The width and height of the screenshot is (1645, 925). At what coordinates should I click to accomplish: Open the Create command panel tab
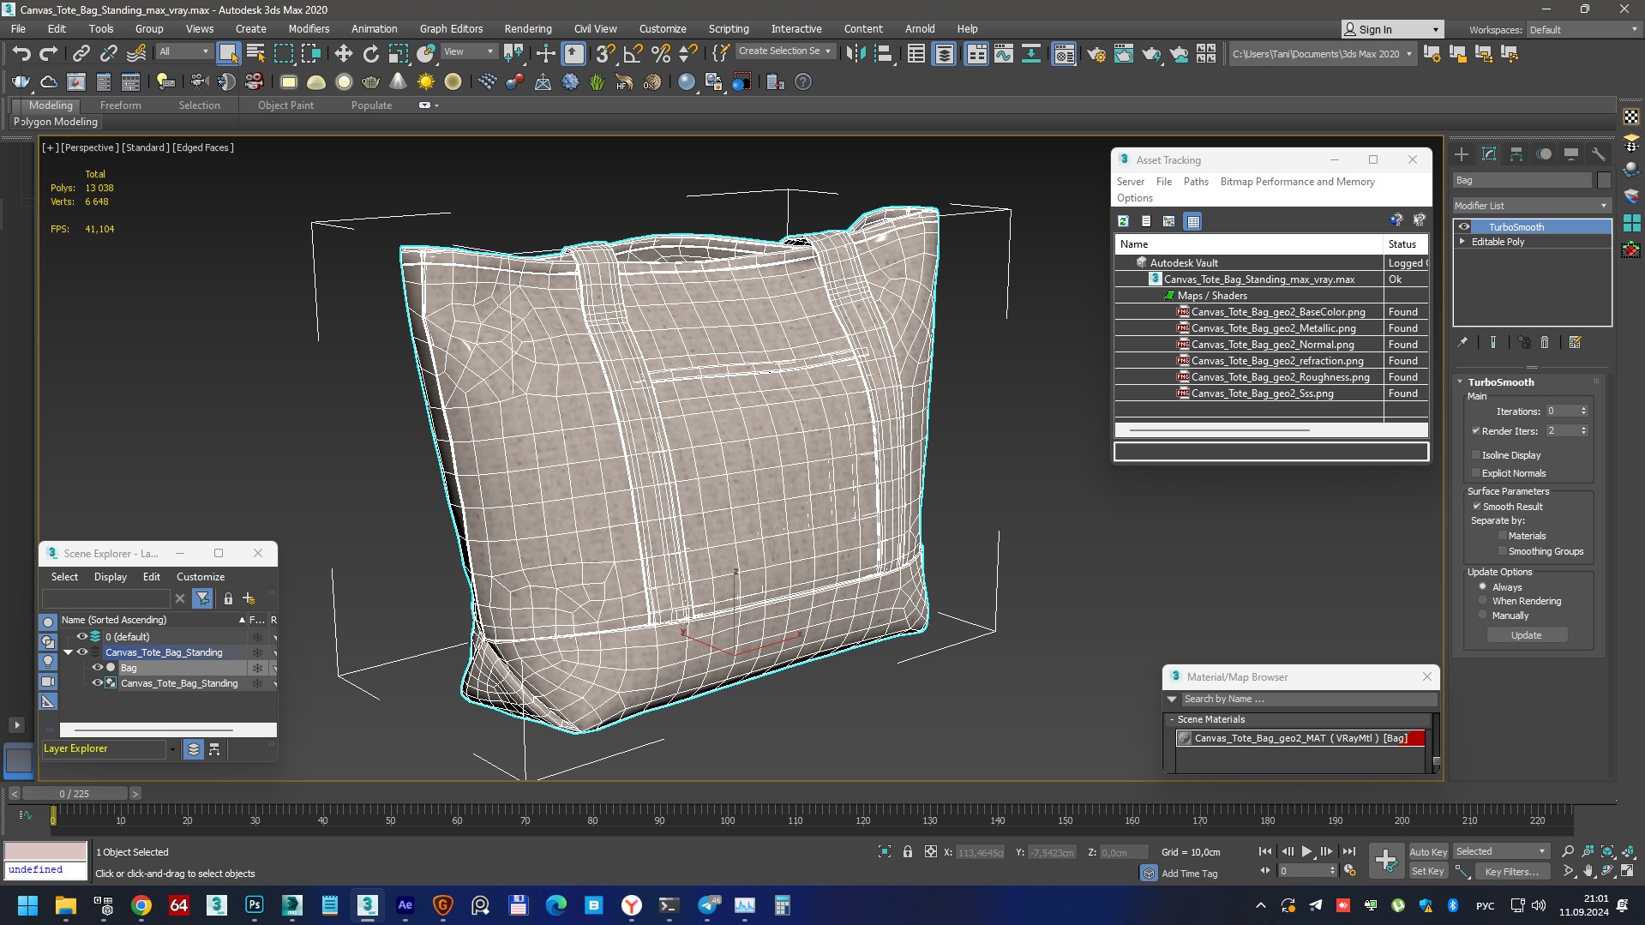(1462, 154)
